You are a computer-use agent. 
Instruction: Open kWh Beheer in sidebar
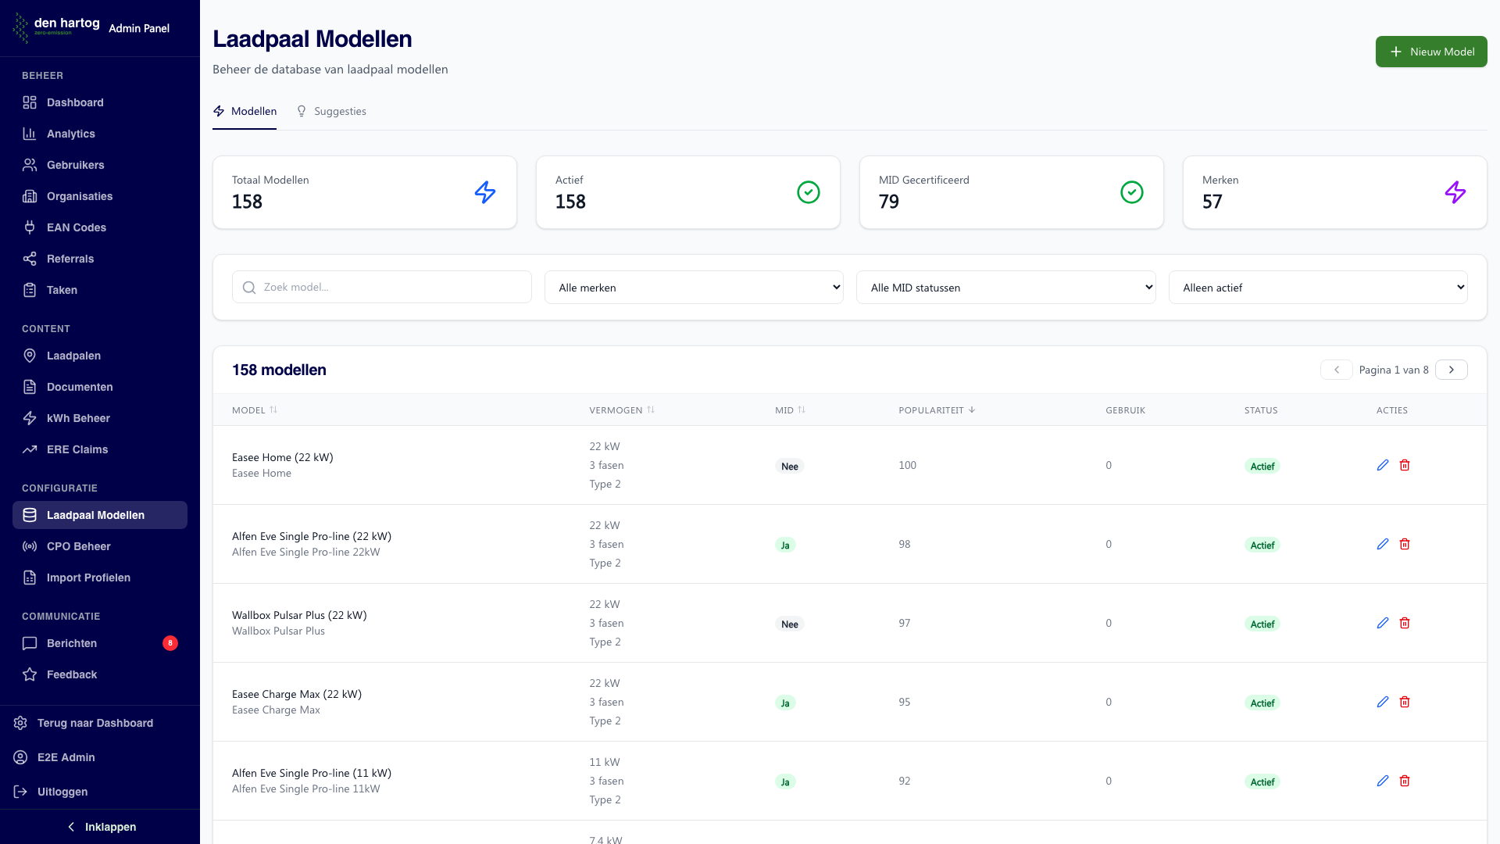78,418
